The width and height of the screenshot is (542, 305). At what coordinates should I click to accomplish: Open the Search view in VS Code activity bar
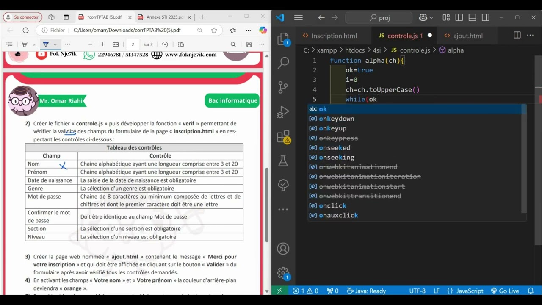pos(283,63)
